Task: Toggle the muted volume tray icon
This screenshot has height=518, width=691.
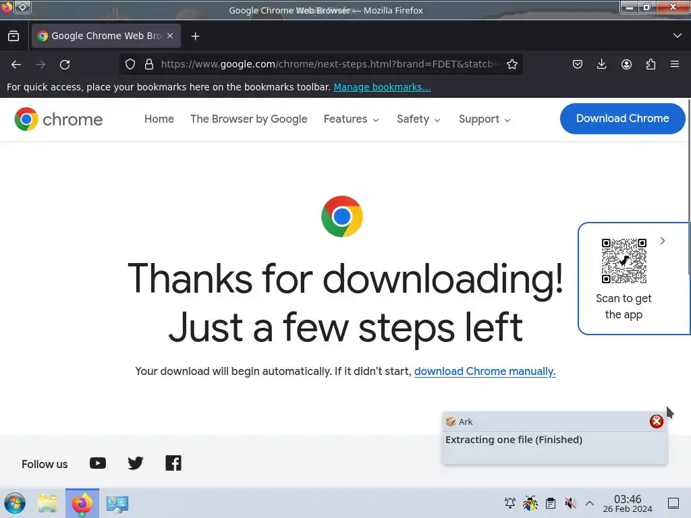Action: point(571,503)
